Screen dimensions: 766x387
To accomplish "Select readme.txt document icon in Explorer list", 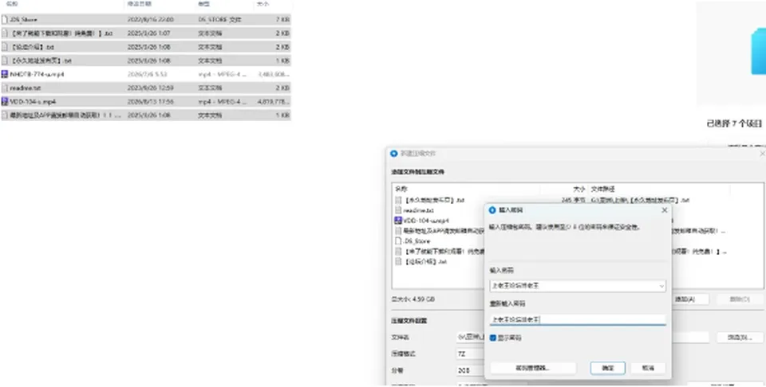I will (5, 88).
